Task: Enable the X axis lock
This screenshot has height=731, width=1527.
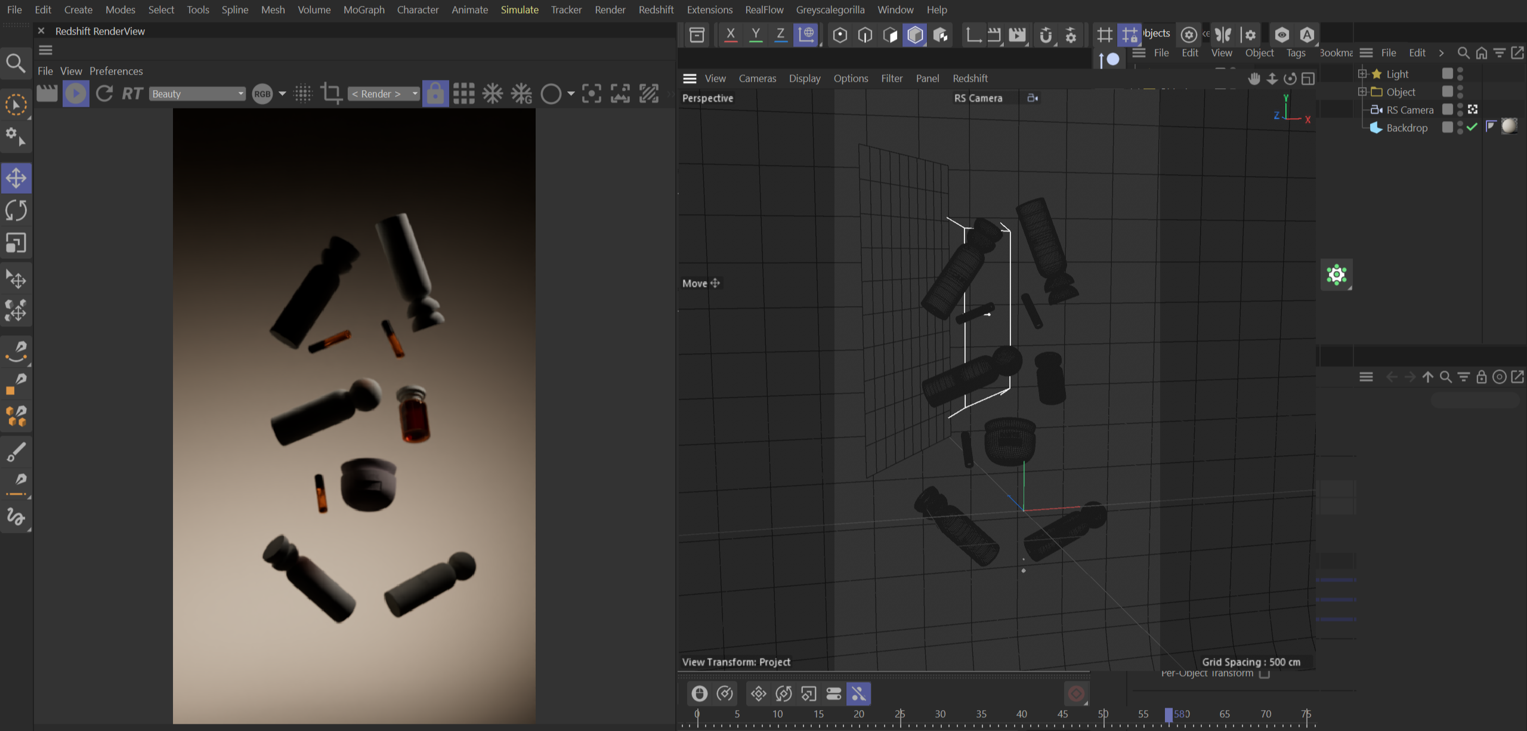Action: point(730,35)
